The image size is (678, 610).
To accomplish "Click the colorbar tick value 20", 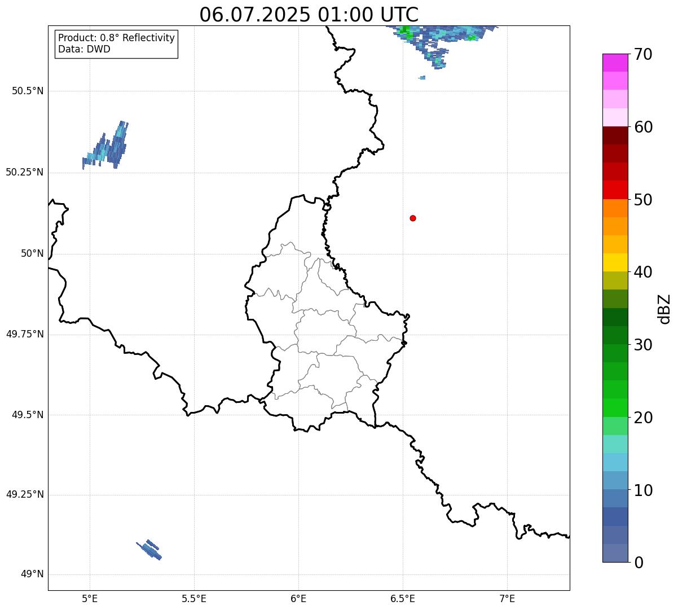I will coord(644,418).
